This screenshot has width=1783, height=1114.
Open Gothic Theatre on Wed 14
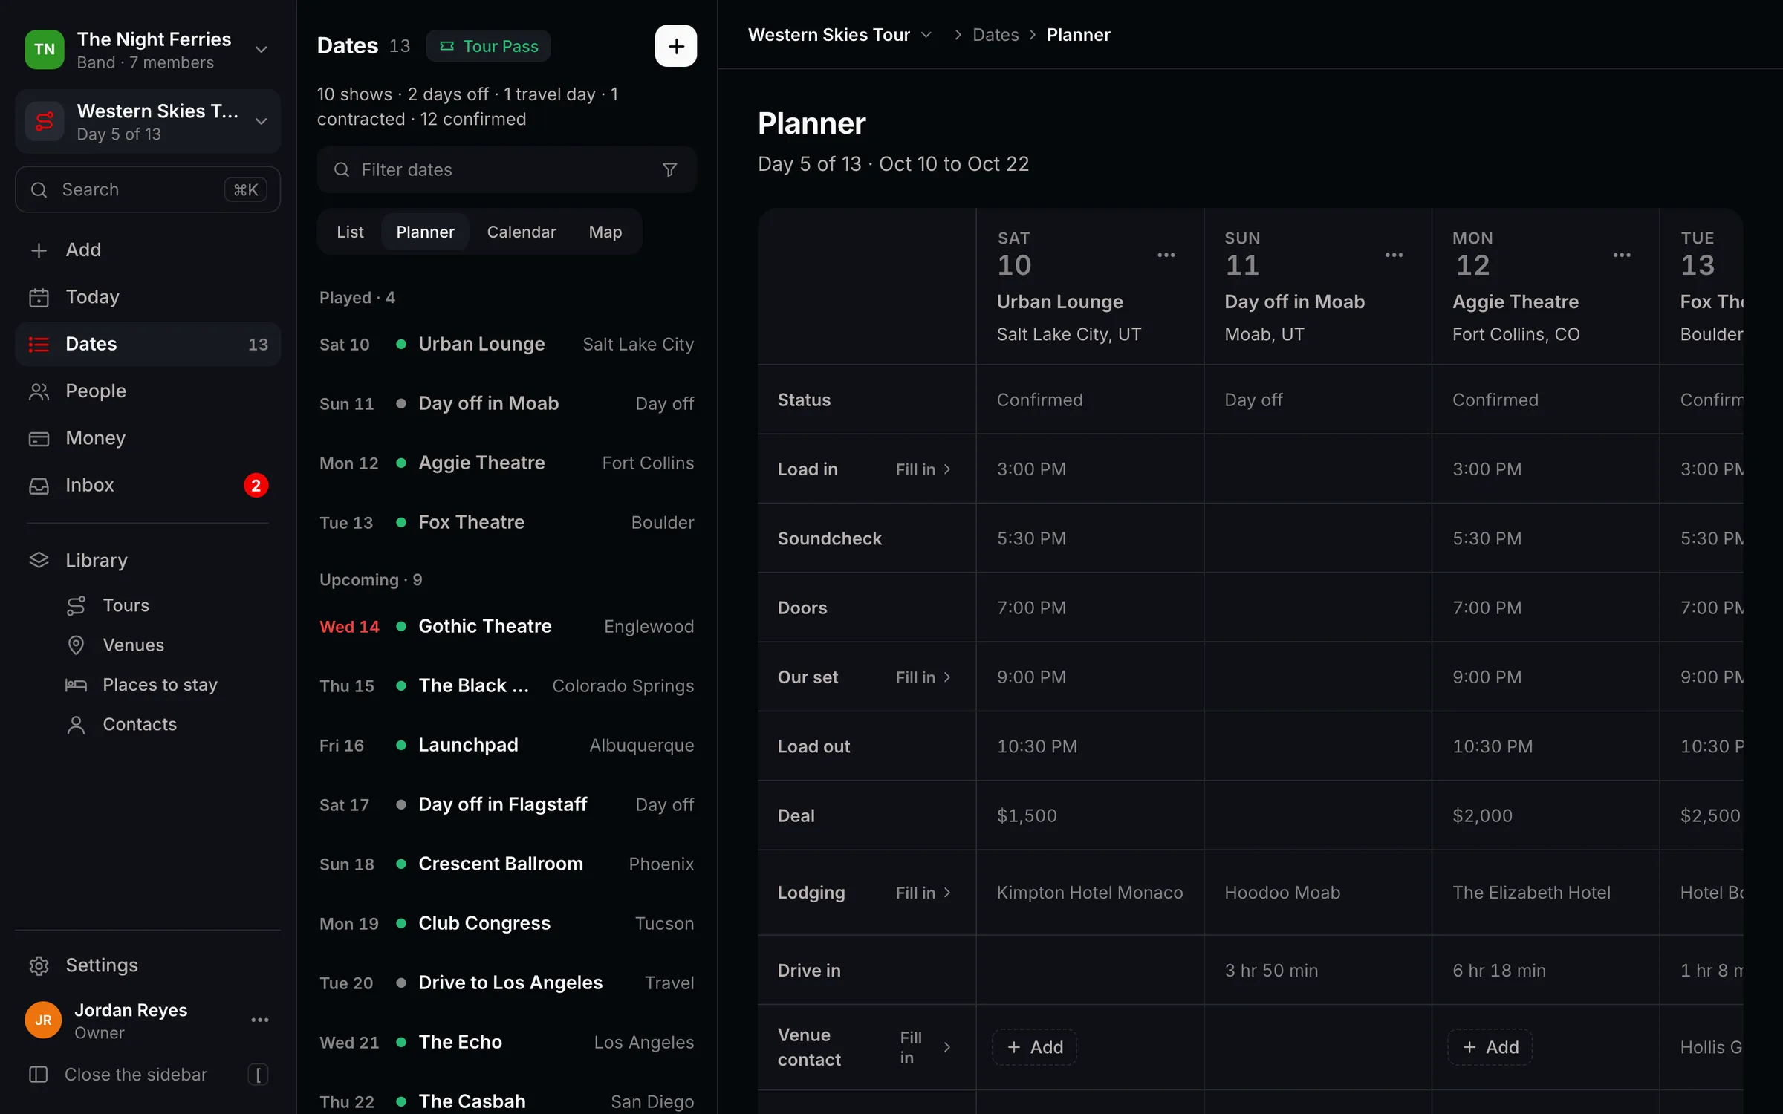point(507,626)
